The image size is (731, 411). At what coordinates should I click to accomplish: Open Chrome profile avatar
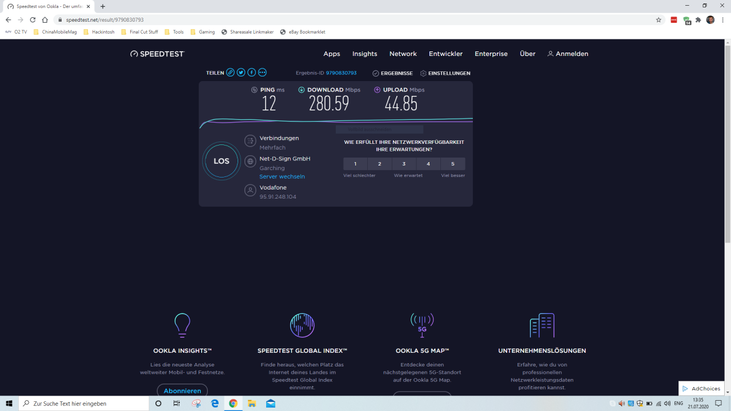coord(710,19)
